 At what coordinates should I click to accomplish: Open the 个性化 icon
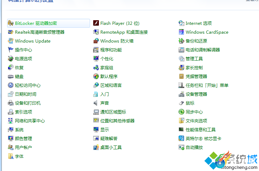click(96, 59)
